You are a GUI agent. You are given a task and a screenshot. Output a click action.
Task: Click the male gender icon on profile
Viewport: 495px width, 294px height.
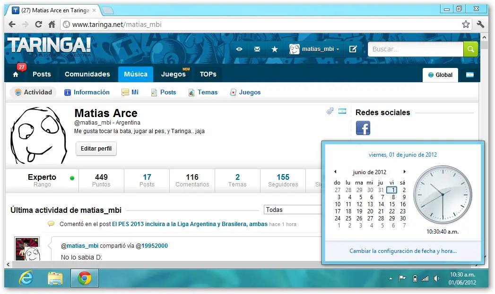coord(330,111)
